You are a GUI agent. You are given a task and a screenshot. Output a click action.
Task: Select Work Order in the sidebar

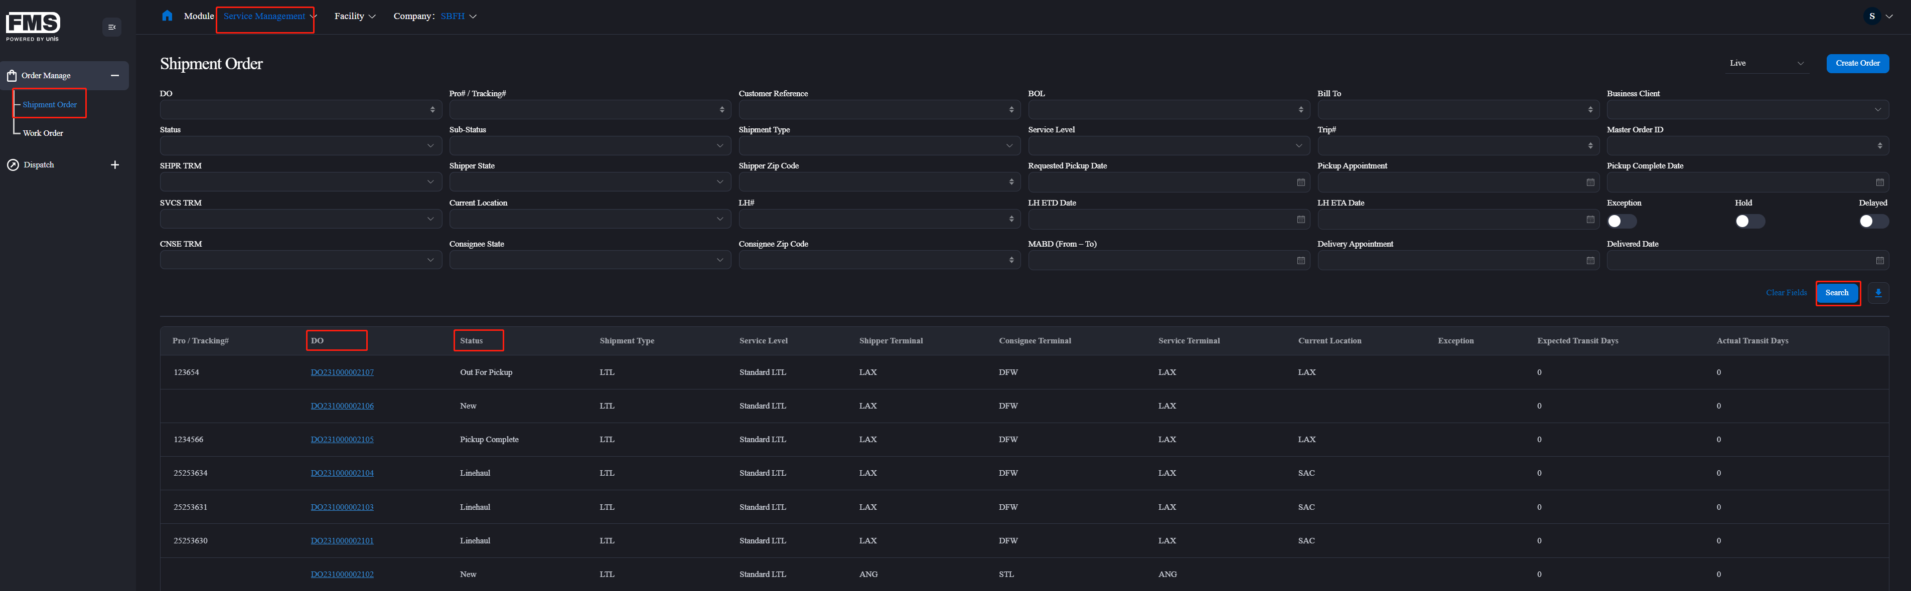(43, 133)
